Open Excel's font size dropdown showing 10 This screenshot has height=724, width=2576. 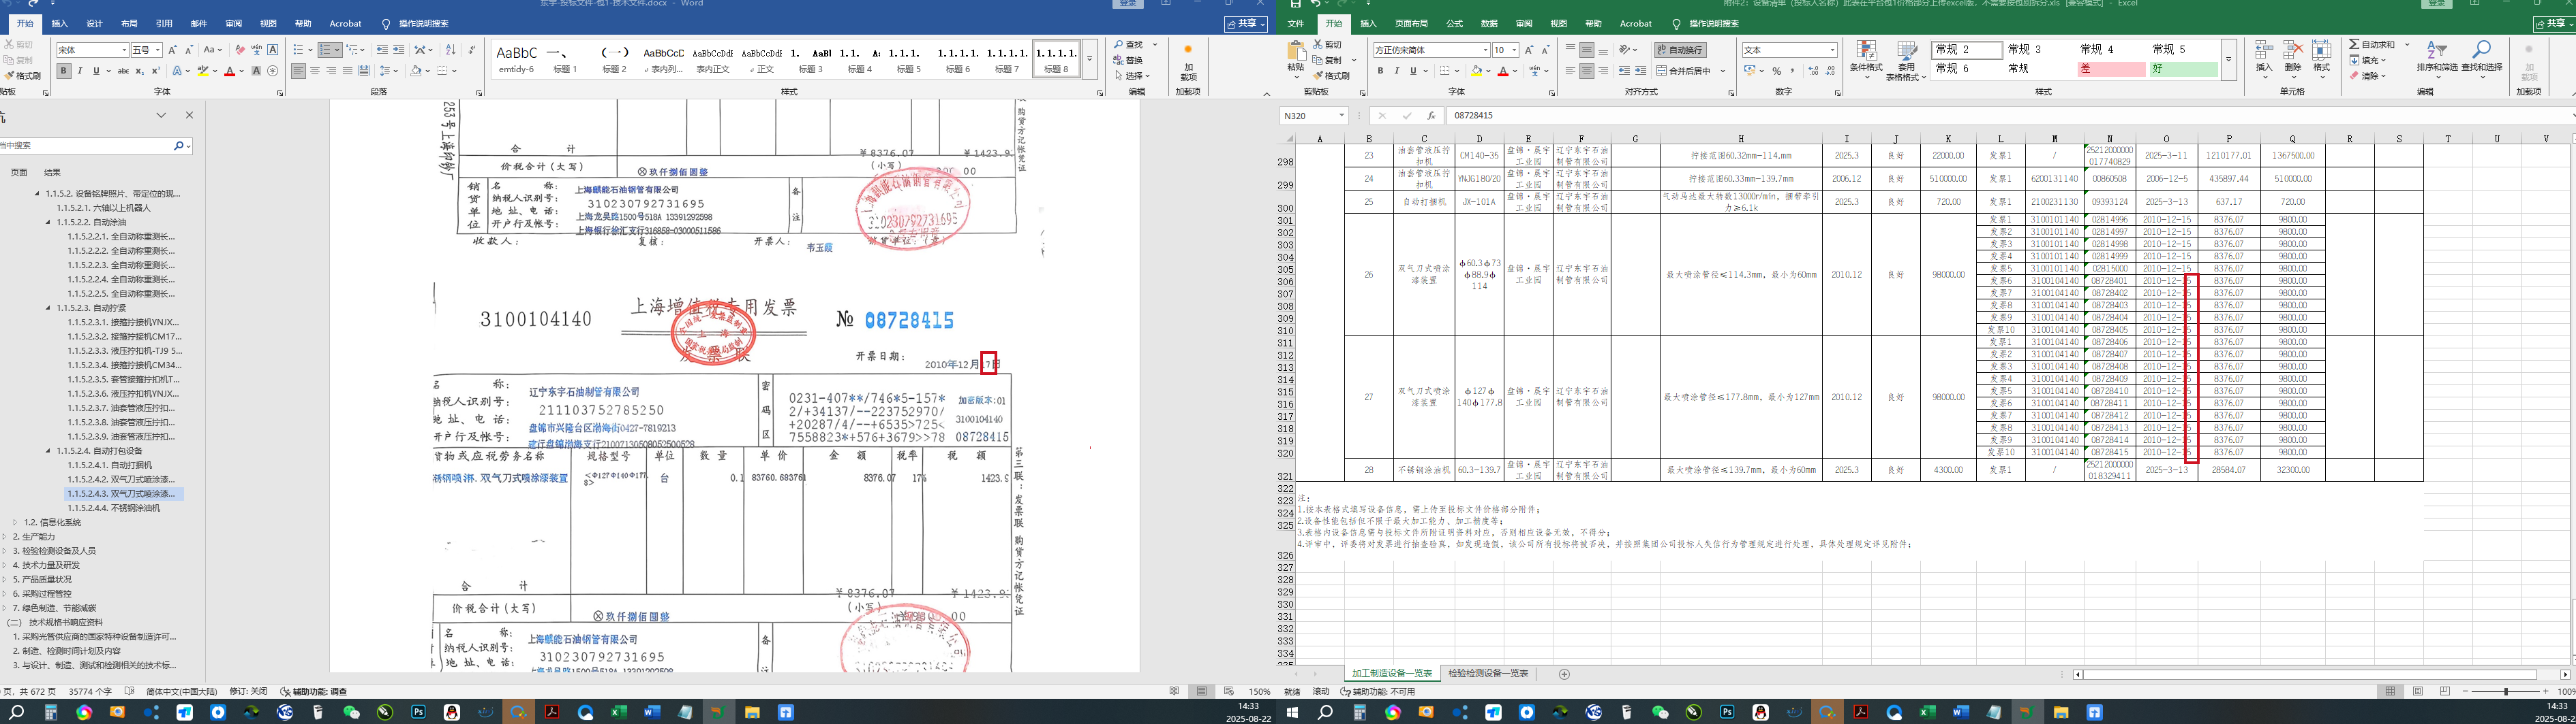[1513, 50]
